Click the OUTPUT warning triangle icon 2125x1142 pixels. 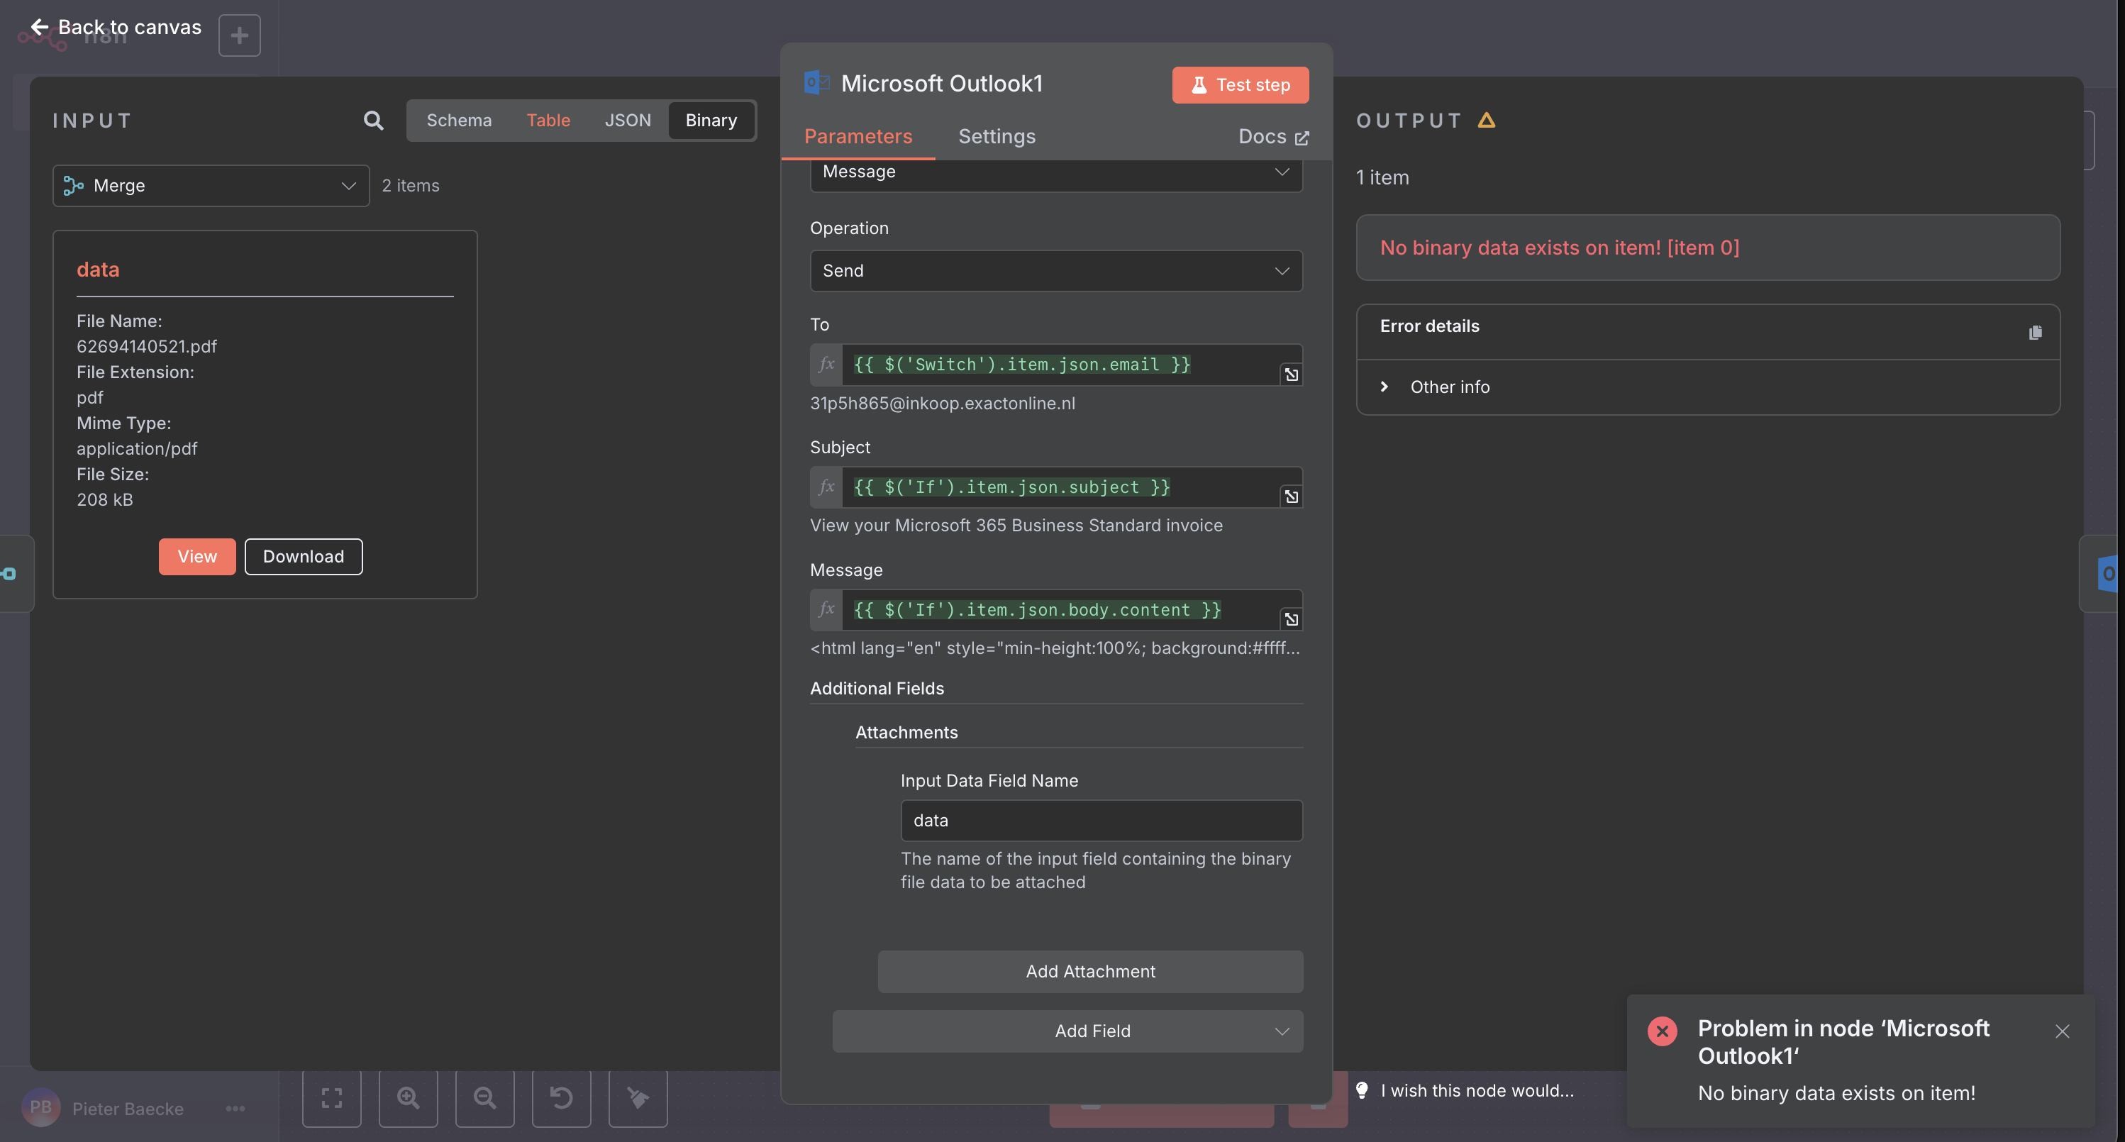coord(1487,121)
